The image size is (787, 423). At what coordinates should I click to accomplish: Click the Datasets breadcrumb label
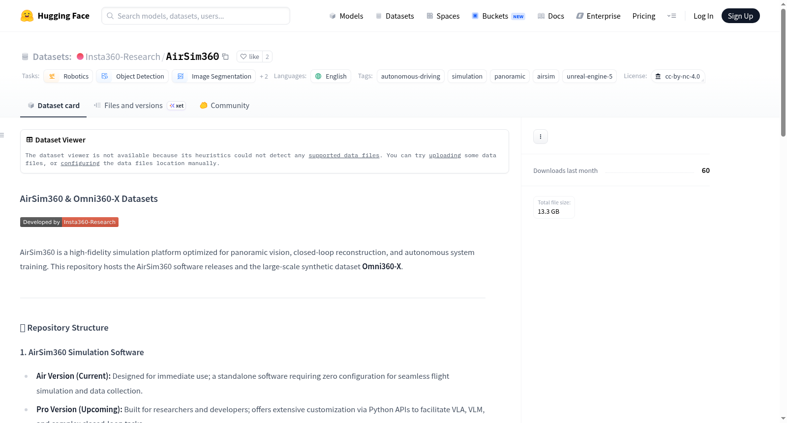52,56
